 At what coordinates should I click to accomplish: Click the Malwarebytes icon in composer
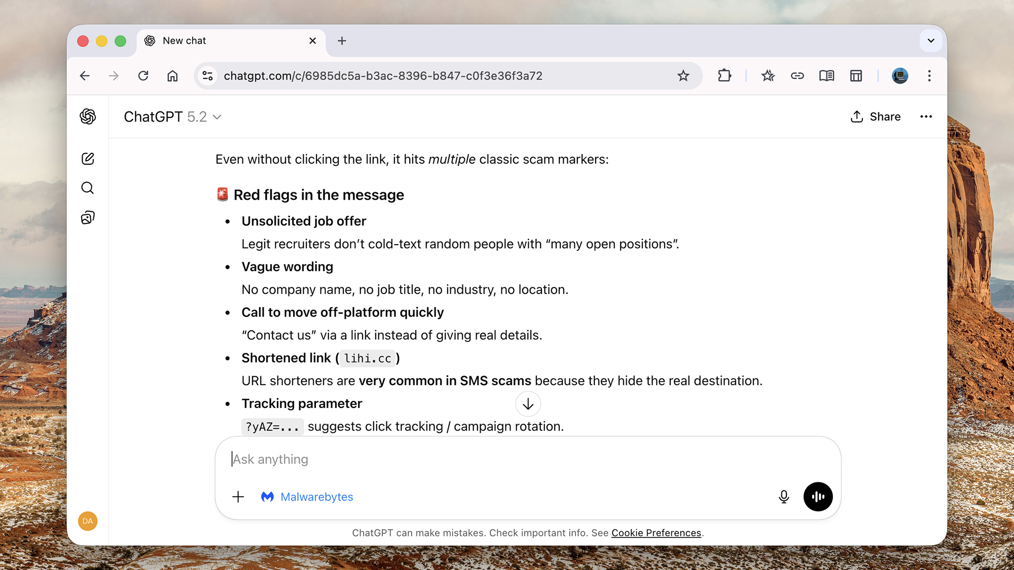tap(267, 497)
